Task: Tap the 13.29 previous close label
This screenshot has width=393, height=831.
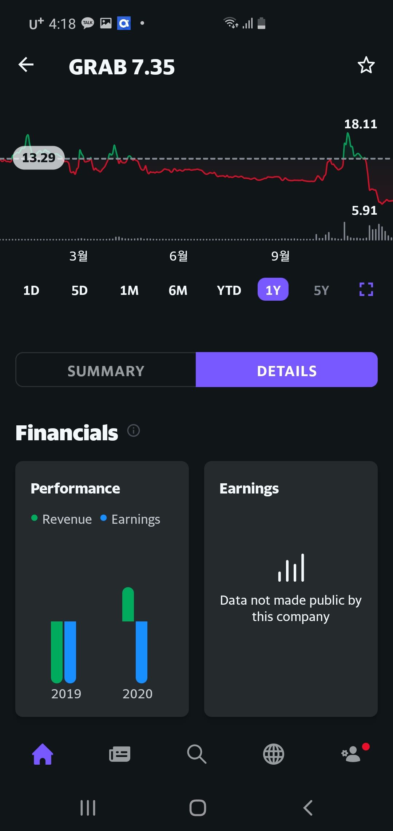Action: click(x=39, y=158)
